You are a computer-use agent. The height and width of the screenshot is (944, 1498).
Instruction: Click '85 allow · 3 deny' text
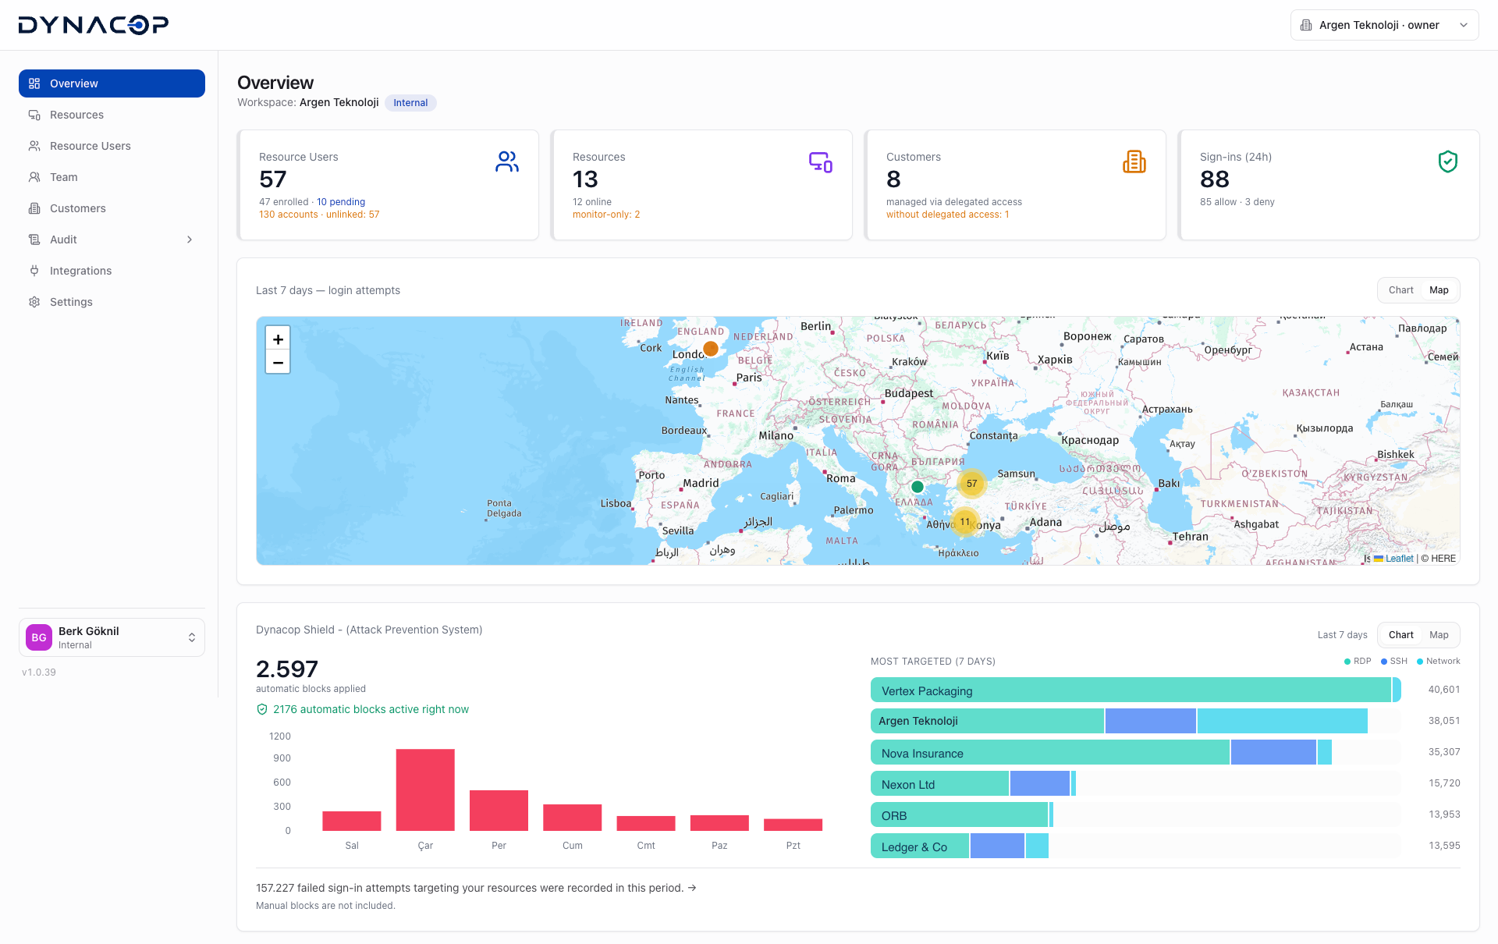click(x=1237, y=202)
